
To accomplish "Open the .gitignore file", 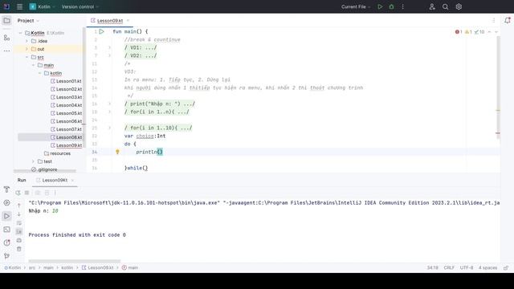I will [x=44, y=169].
